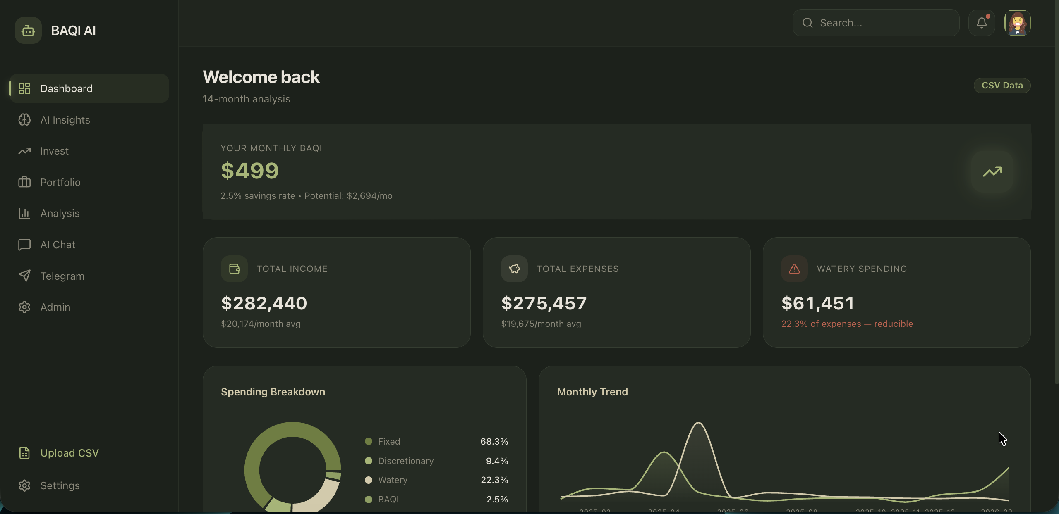Focus the Search input field
Image resolution: width=1059 pixels, height=514 pixels.
(876, 23)
